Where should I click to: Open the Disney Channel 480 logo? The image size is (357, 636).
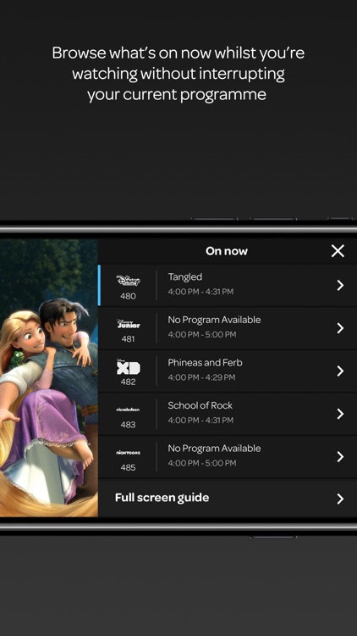point(128,281)
